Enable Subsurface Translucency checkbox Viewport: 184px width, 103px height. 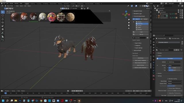click(168, 93)
